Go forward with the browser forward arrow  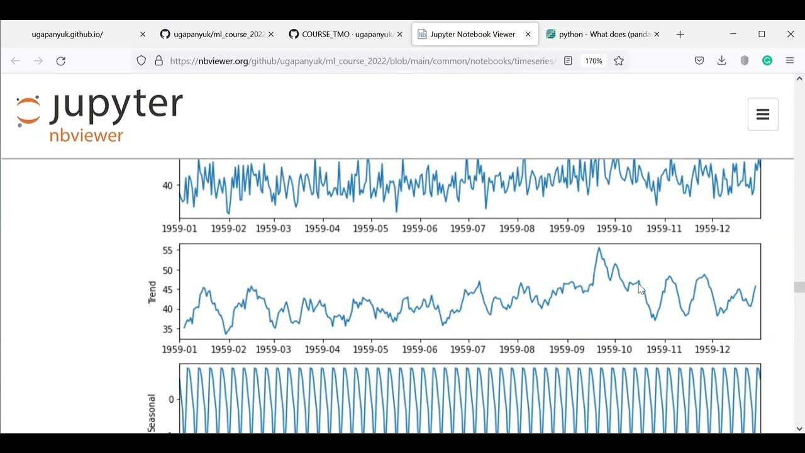click(x=38, y=61)
